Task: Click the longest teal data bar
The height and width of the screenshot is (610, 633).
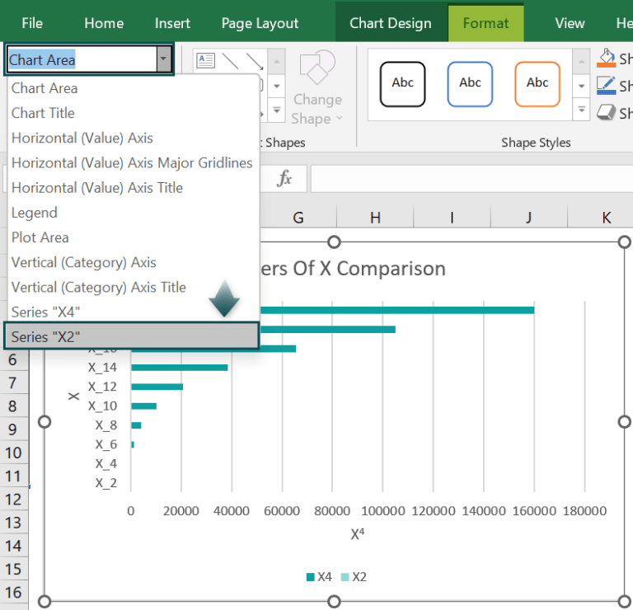Action: point(397,310)
